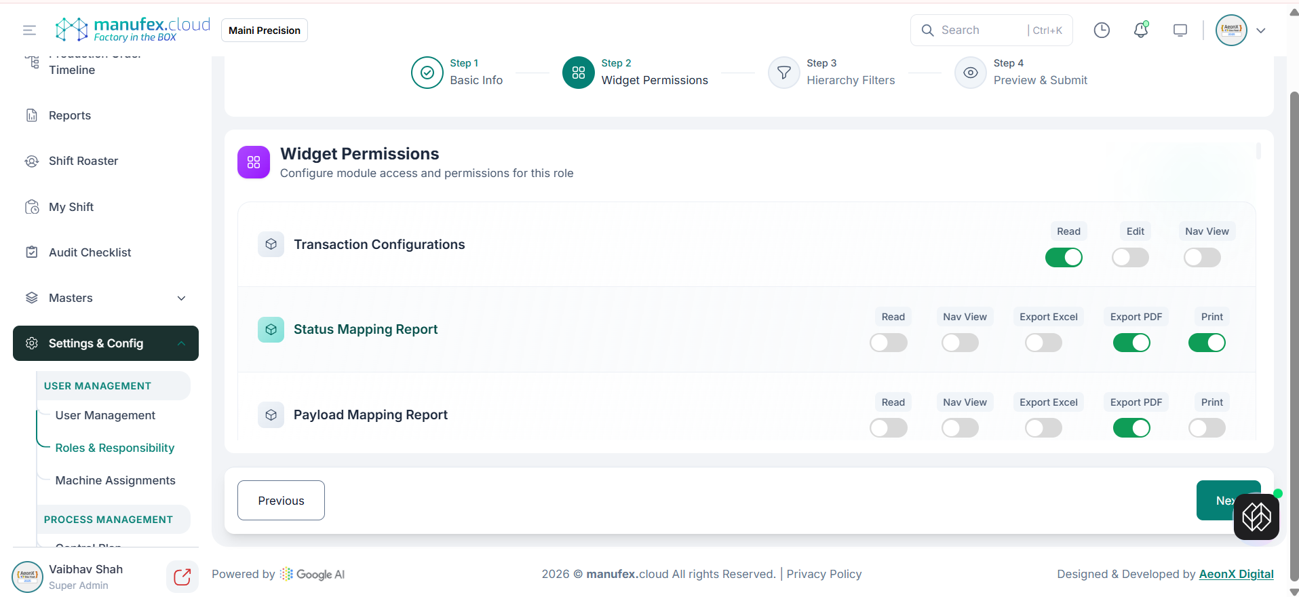Viewport: 1299px width, 597px height.
Task: Click the screen display icon in header
Action: 1180,30
